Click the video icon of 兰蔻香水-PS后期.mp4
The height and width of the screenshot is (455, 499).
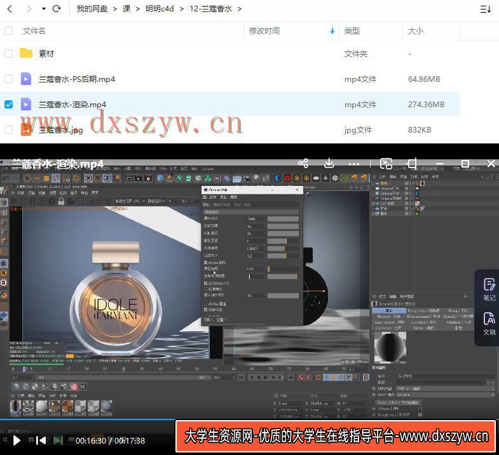coord(26,79)
